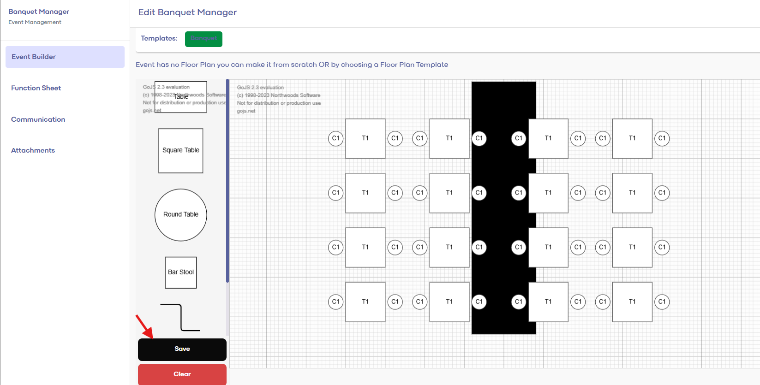Apply the Banquet template
This screenshot has height=385, width=760.
tap(203, 39)
